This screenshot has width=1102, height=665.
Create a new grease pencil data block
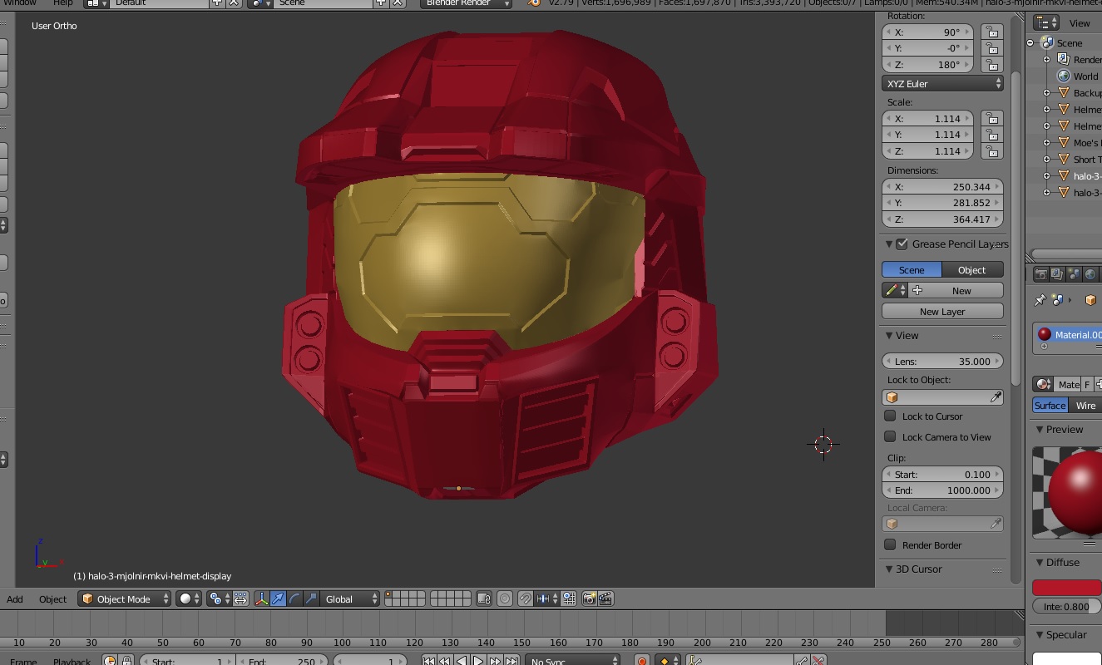(955, 290)
